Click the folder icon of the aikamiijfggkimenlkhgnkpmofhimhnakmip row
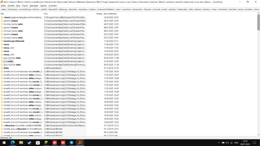260x146 pixels. [2, 17]
